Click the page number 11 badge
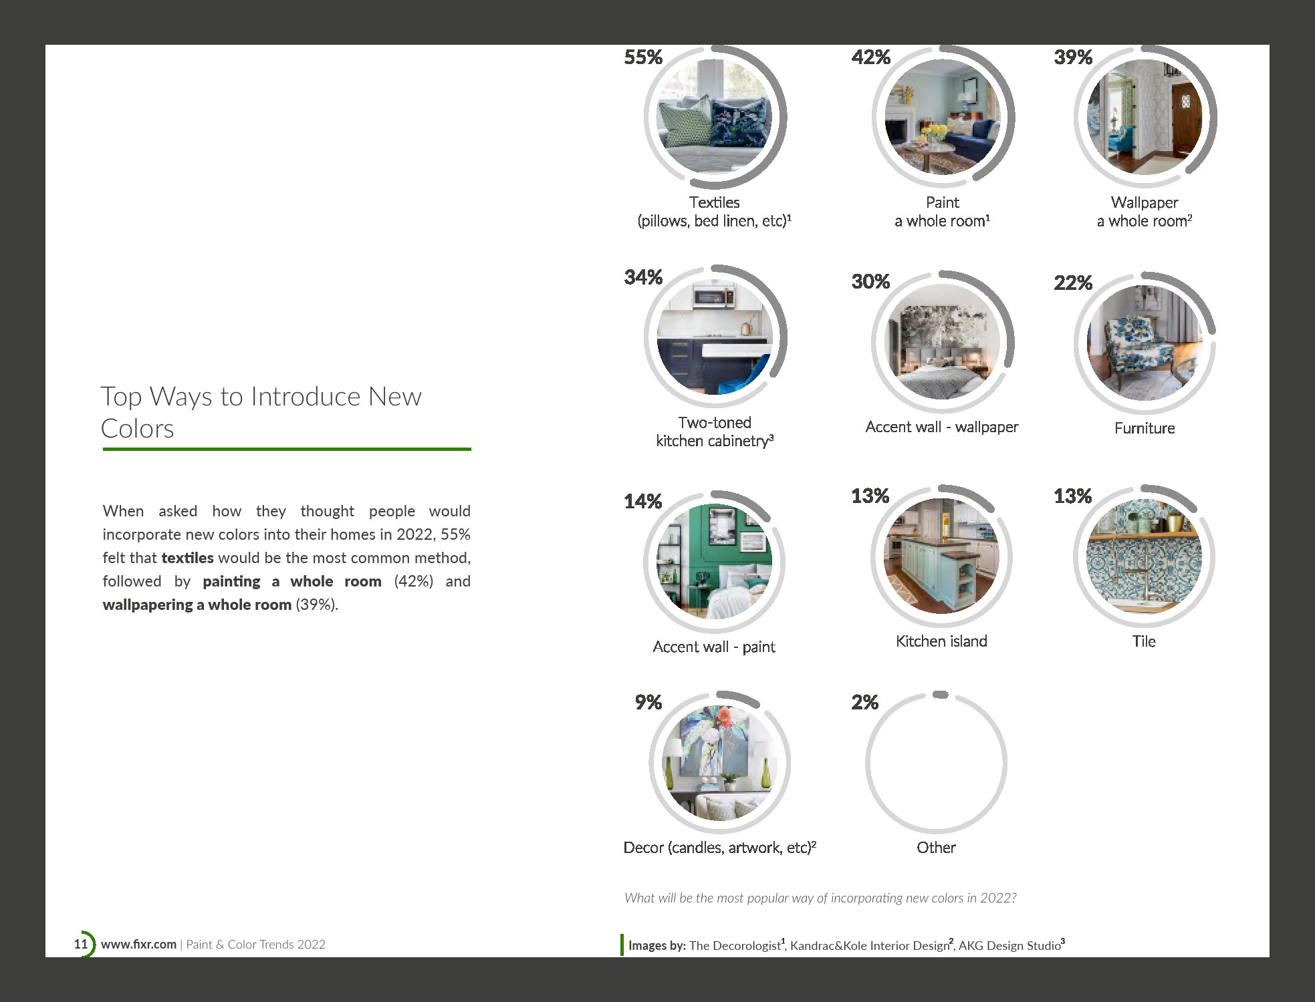Screen dimensions: 1315x1002 (81, 945)
